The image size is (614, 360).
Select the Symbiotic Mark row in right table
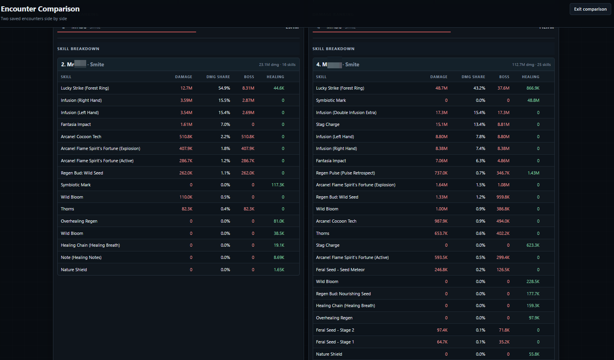click(433, 100)
